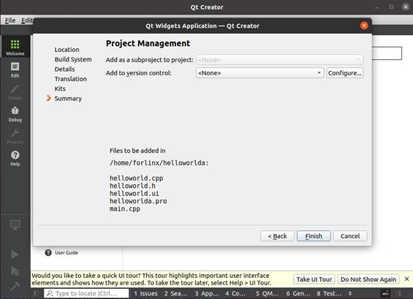413x299 pixels.
Task: Open the 1 Issues output pane
Action: 145,293
